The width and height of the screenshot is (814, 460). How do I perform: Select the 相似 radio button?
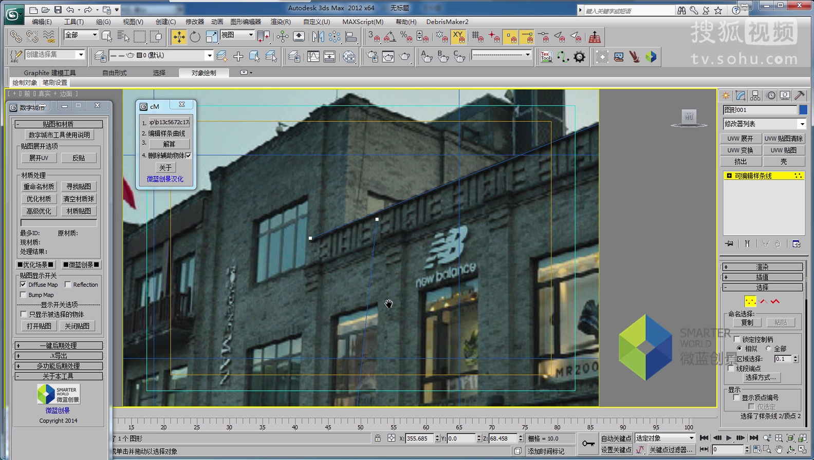tap(739, 349)
